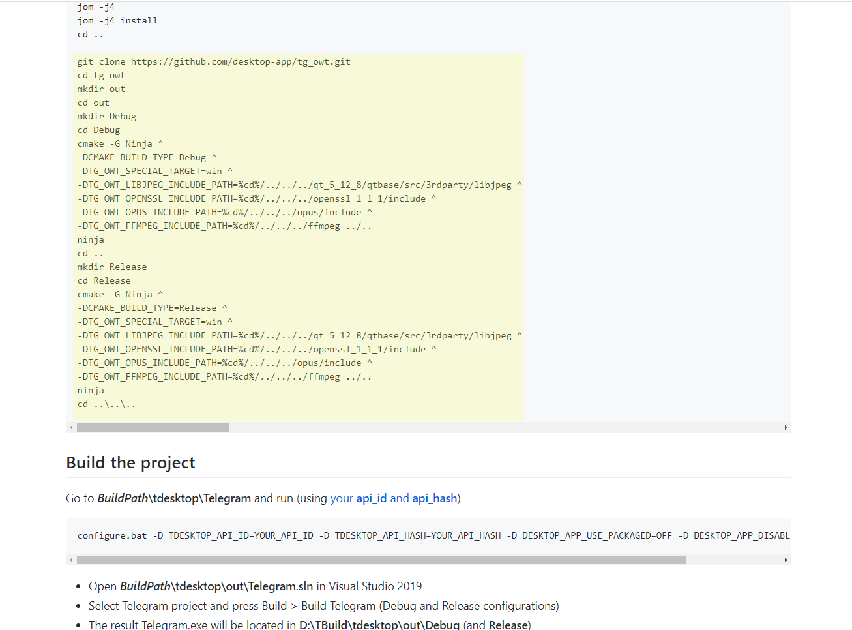This screenshot has width=852, height=630.
Task: Click the scrollbar thumb under the configure.bat command
Action: click(x=381, y=560)
